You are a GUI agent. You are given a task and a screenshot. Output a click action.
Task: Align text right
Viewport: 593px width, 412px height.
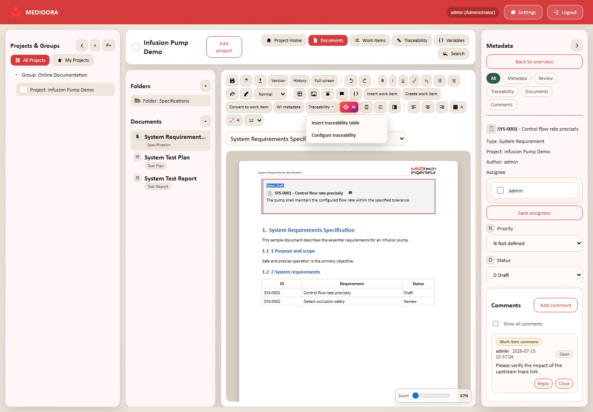click(x=442, y=107)
